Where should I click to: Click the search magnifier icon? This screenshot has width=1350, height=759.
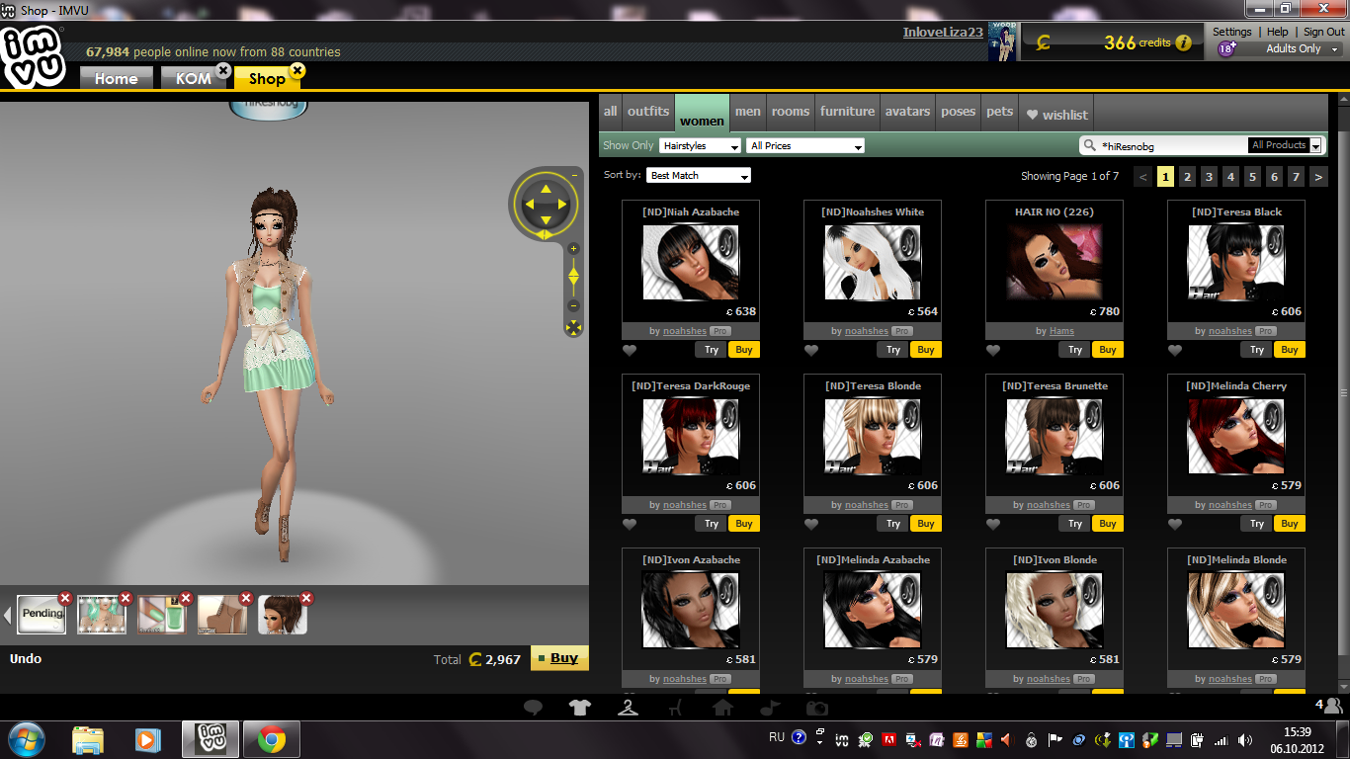1091,145
